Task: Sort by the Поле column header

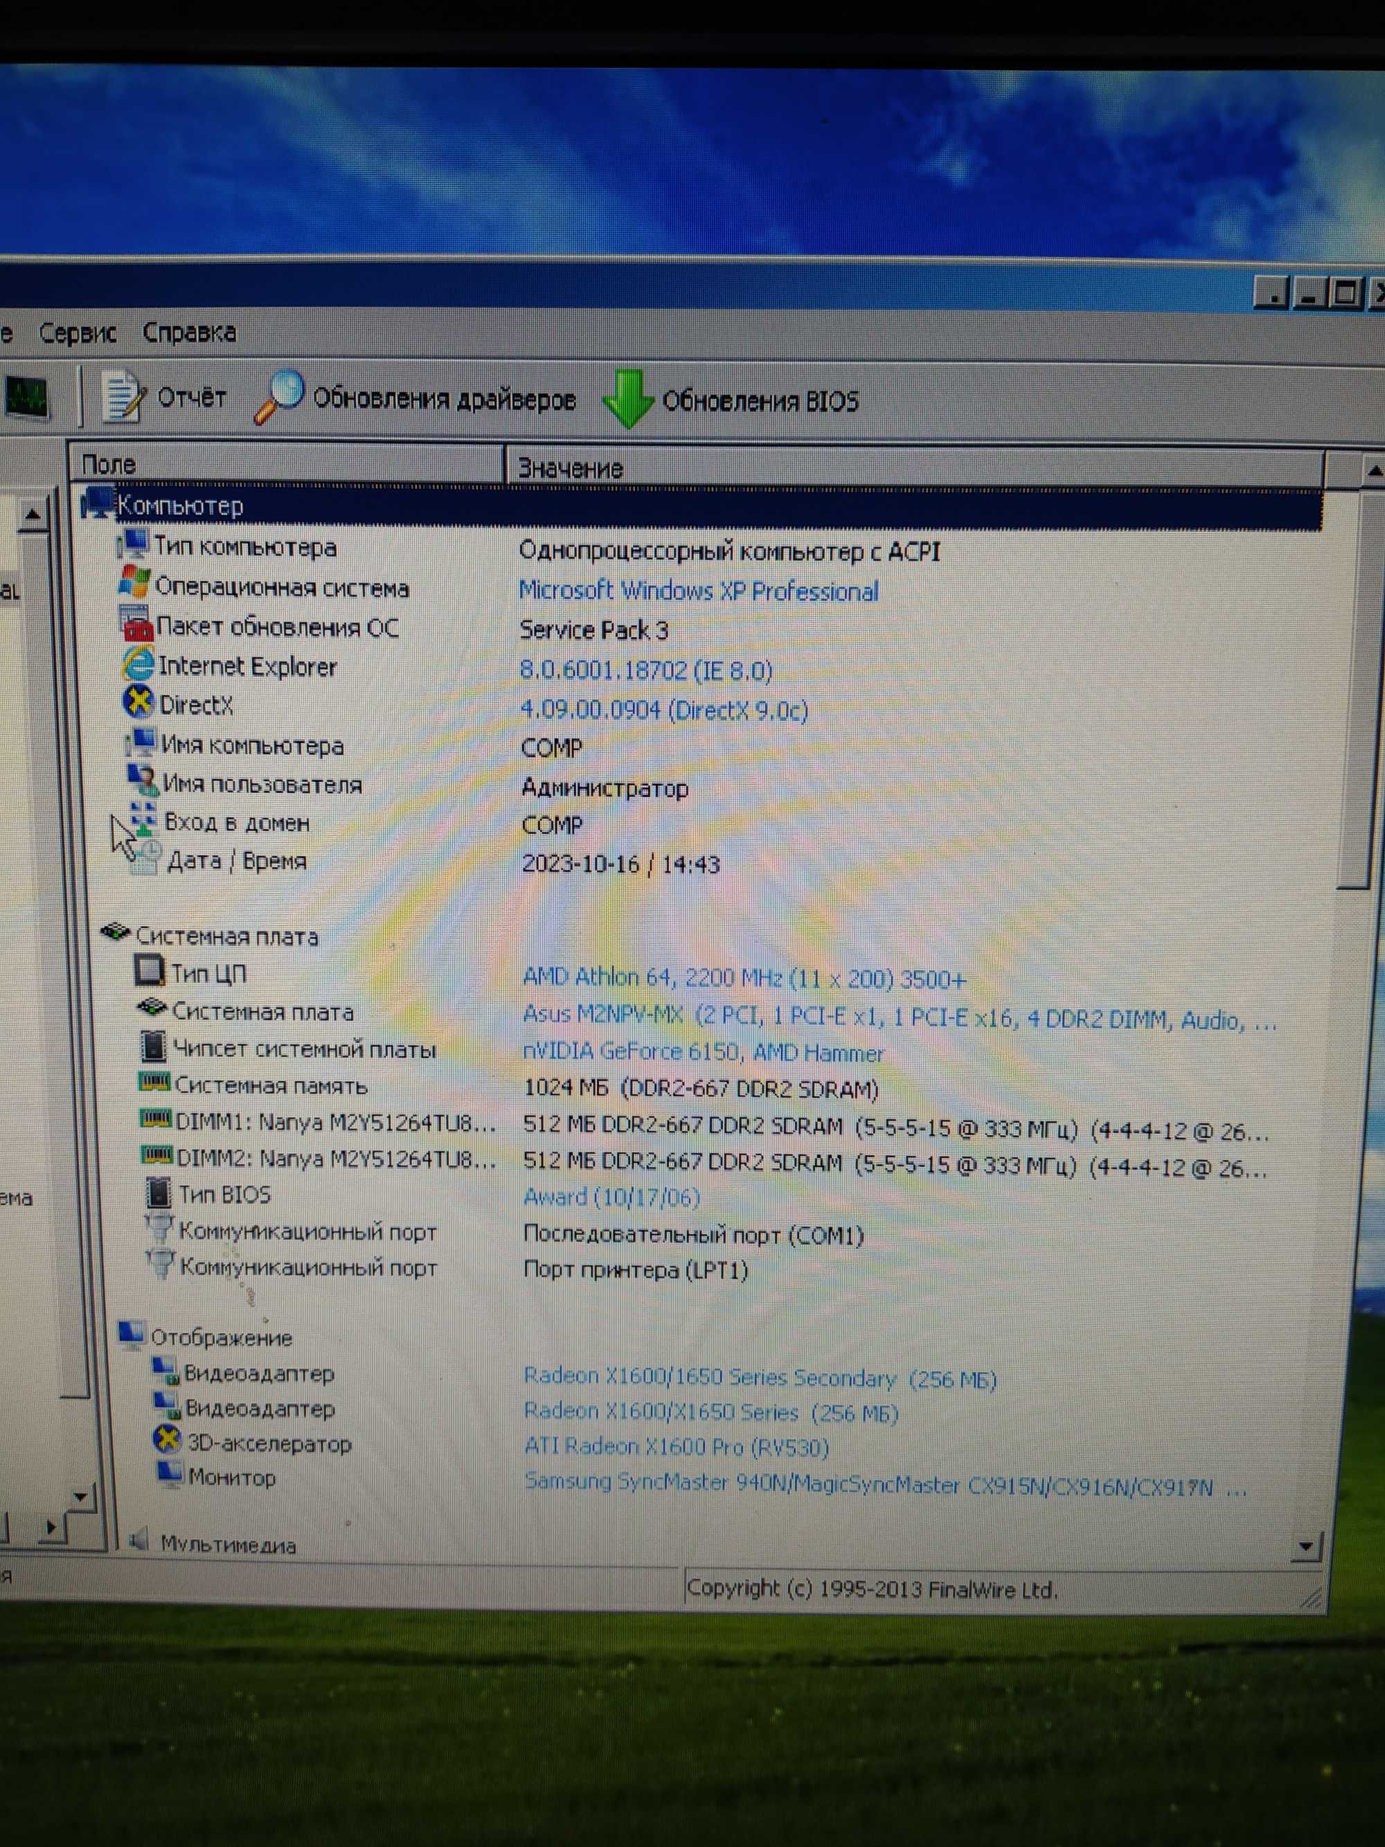Action: click(x=287, y=463)
